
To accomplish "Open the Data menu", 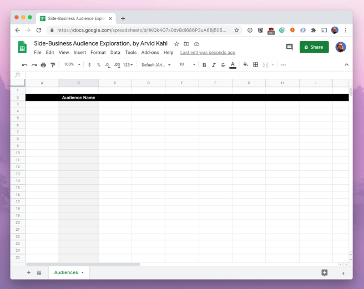I will coord(115,53).
